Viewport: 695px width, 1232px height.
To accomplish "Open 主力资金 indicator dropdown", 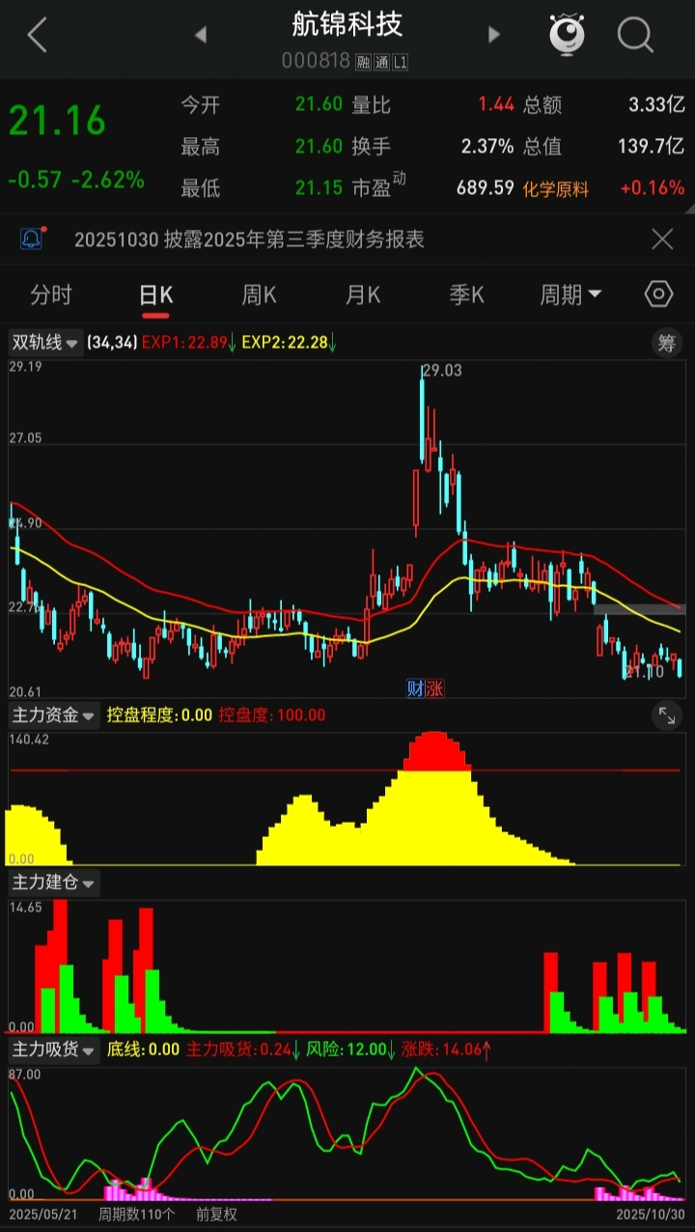I will (54, 715).
